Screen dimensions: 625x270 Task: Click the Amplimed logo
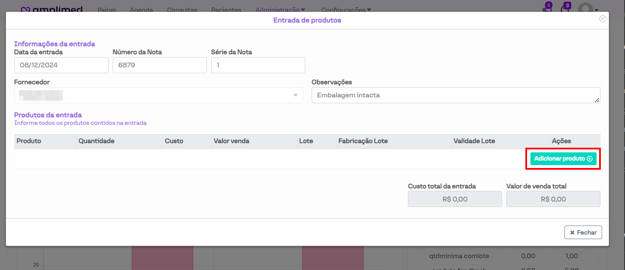(x=51, y=9)
